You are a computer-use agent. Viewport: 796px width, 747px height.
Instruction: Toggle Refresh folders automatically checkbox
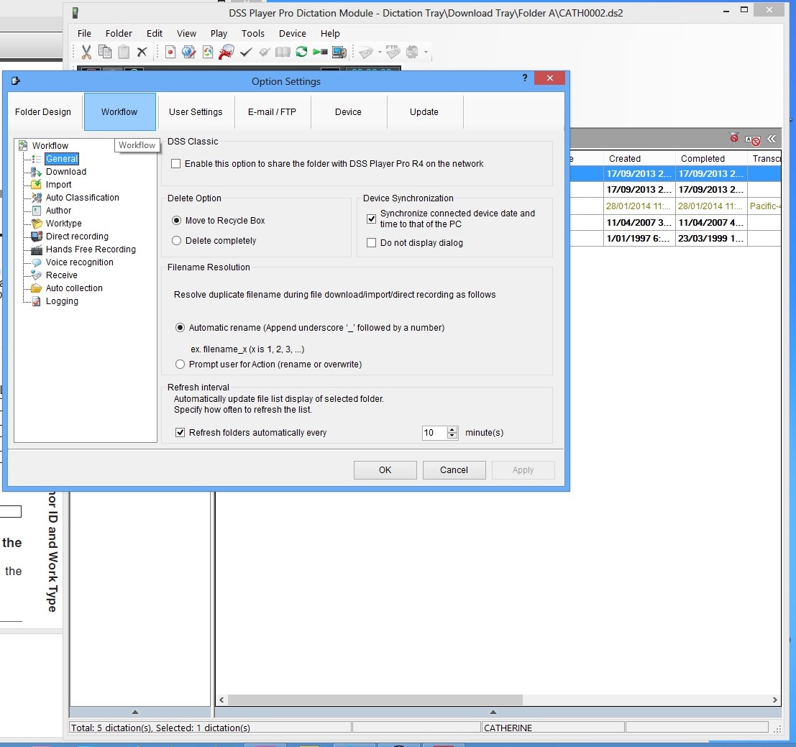point(180,432)
